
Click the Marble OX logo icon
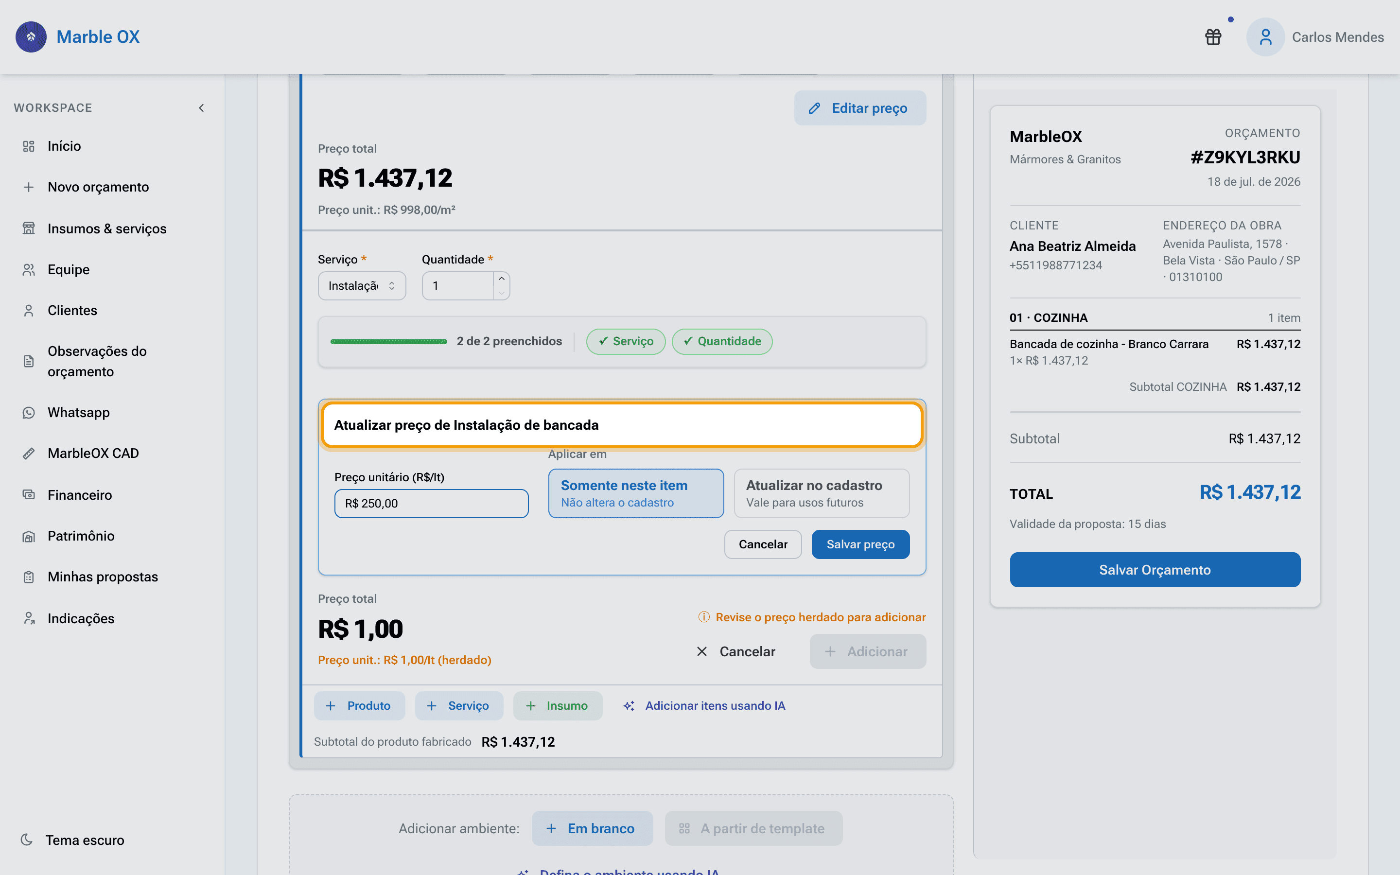coord(31,36)
